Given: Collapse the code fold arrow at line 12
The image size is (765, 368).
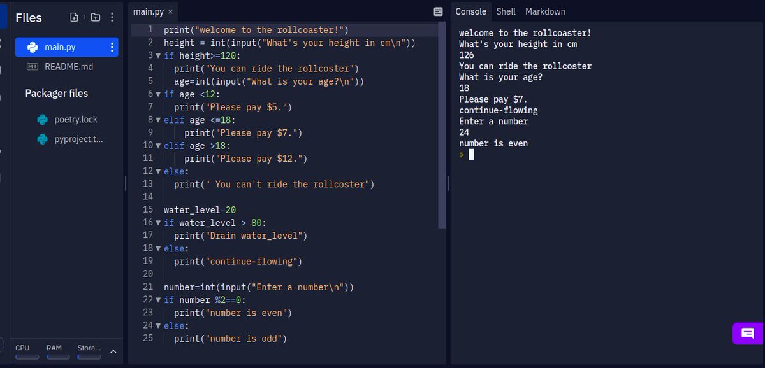Looking at the screenshot, I should click(157, 171).
